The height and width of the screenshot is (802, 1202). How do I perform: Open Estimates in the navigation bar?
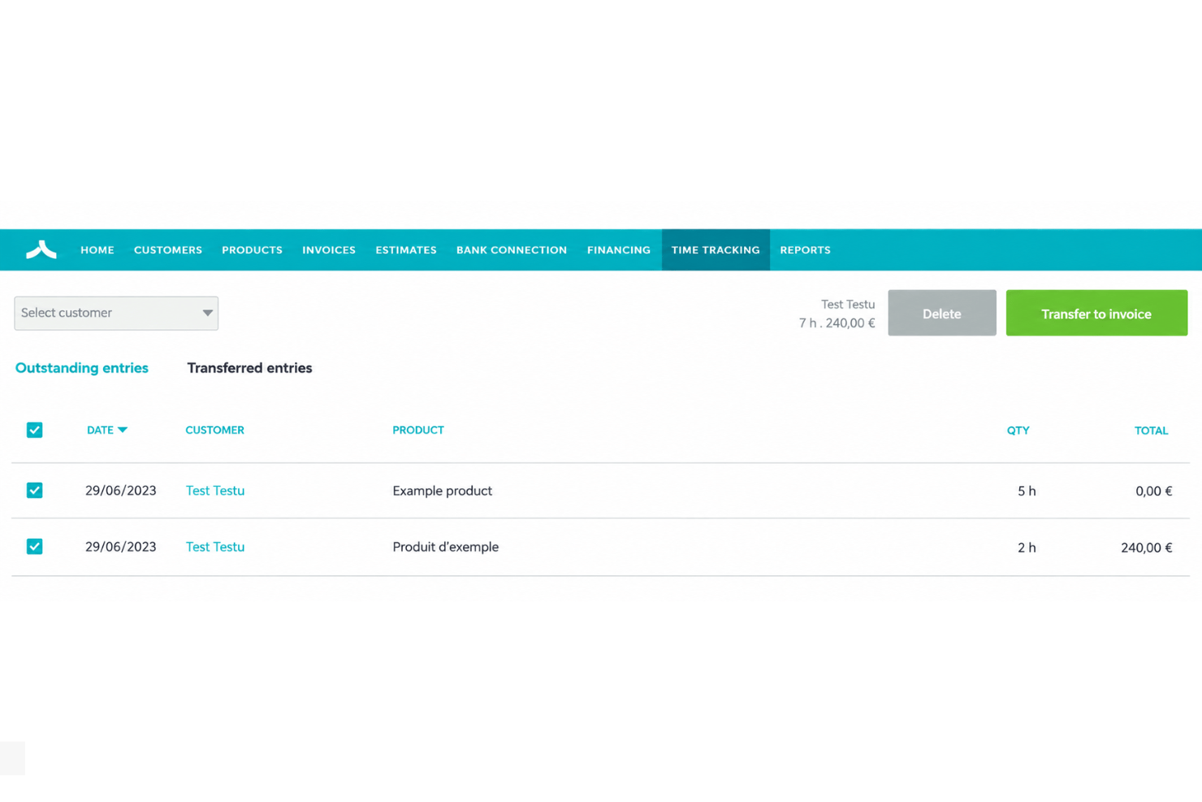pos(406,250)
